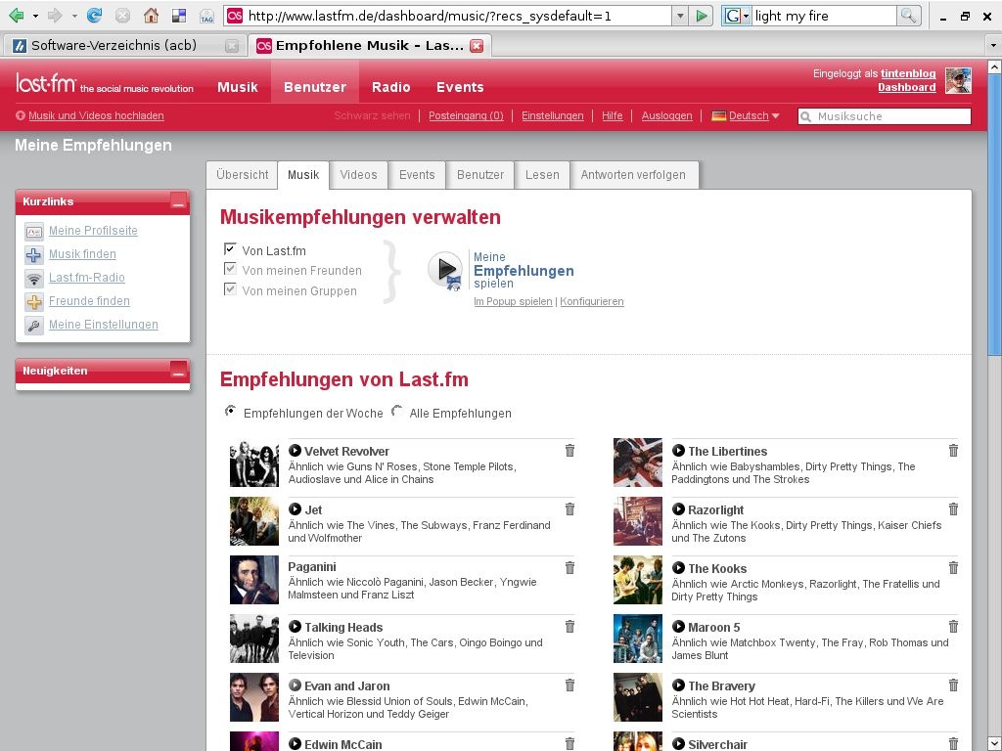Play The Kooks recommendation

tap(678, 568)
